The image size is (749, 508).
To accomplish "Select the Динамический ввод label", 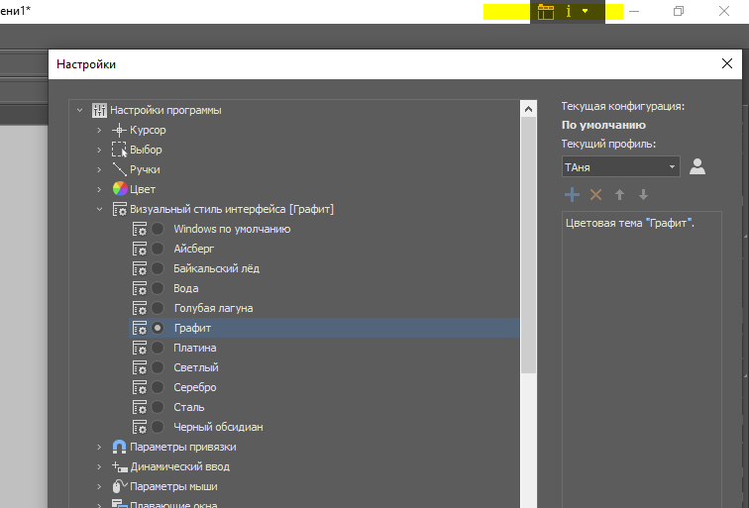I will (x=180, y=467).
